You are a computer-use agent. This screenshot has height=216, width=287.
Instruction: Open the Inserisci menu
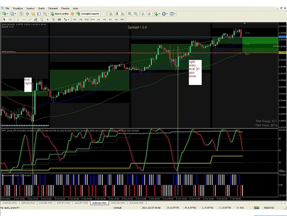tap(30, 8)
